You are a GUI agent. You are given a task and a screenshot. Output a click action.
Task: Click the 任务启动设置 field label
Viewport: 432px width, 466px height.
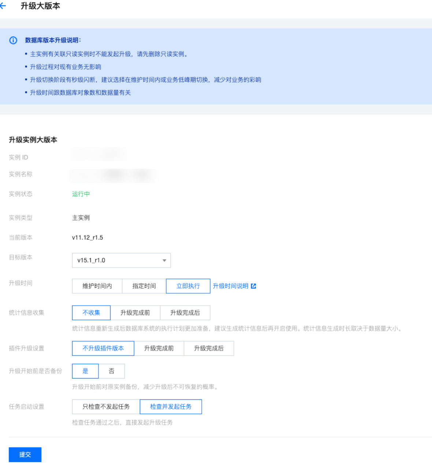(x=26, y=407)
